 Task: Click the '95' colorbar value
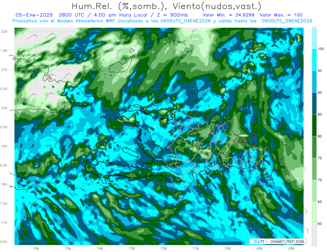320,71
